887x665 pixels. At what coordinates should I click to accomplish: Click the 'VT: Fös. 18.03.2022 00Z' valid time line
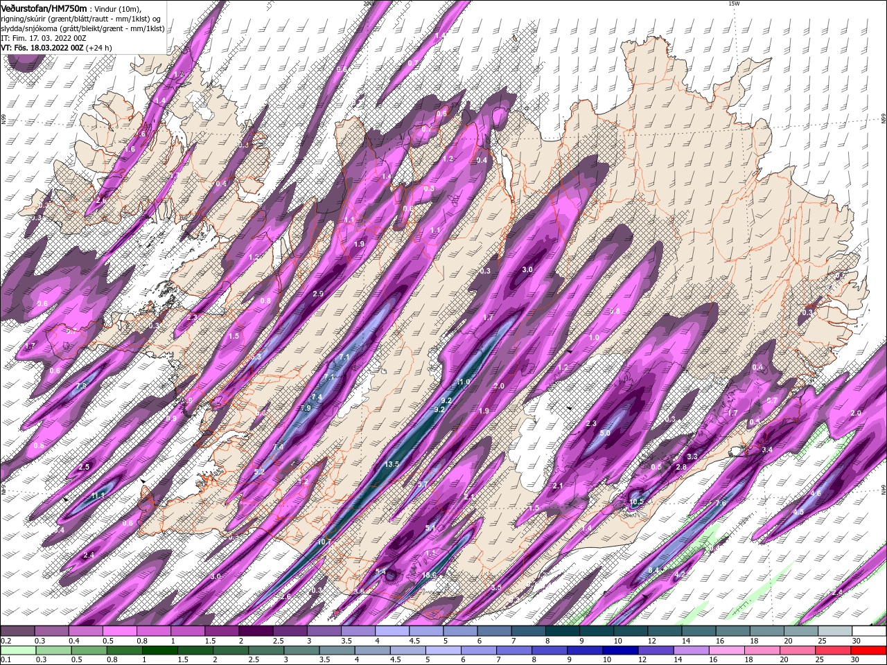pos(42,48)
